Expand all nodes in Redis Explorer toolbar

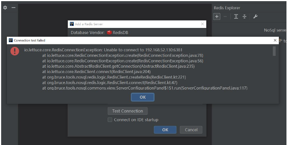[236, 16]
